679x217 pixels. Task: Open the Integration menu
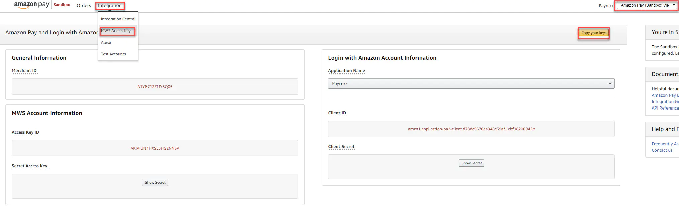click(x=110, y=6)
